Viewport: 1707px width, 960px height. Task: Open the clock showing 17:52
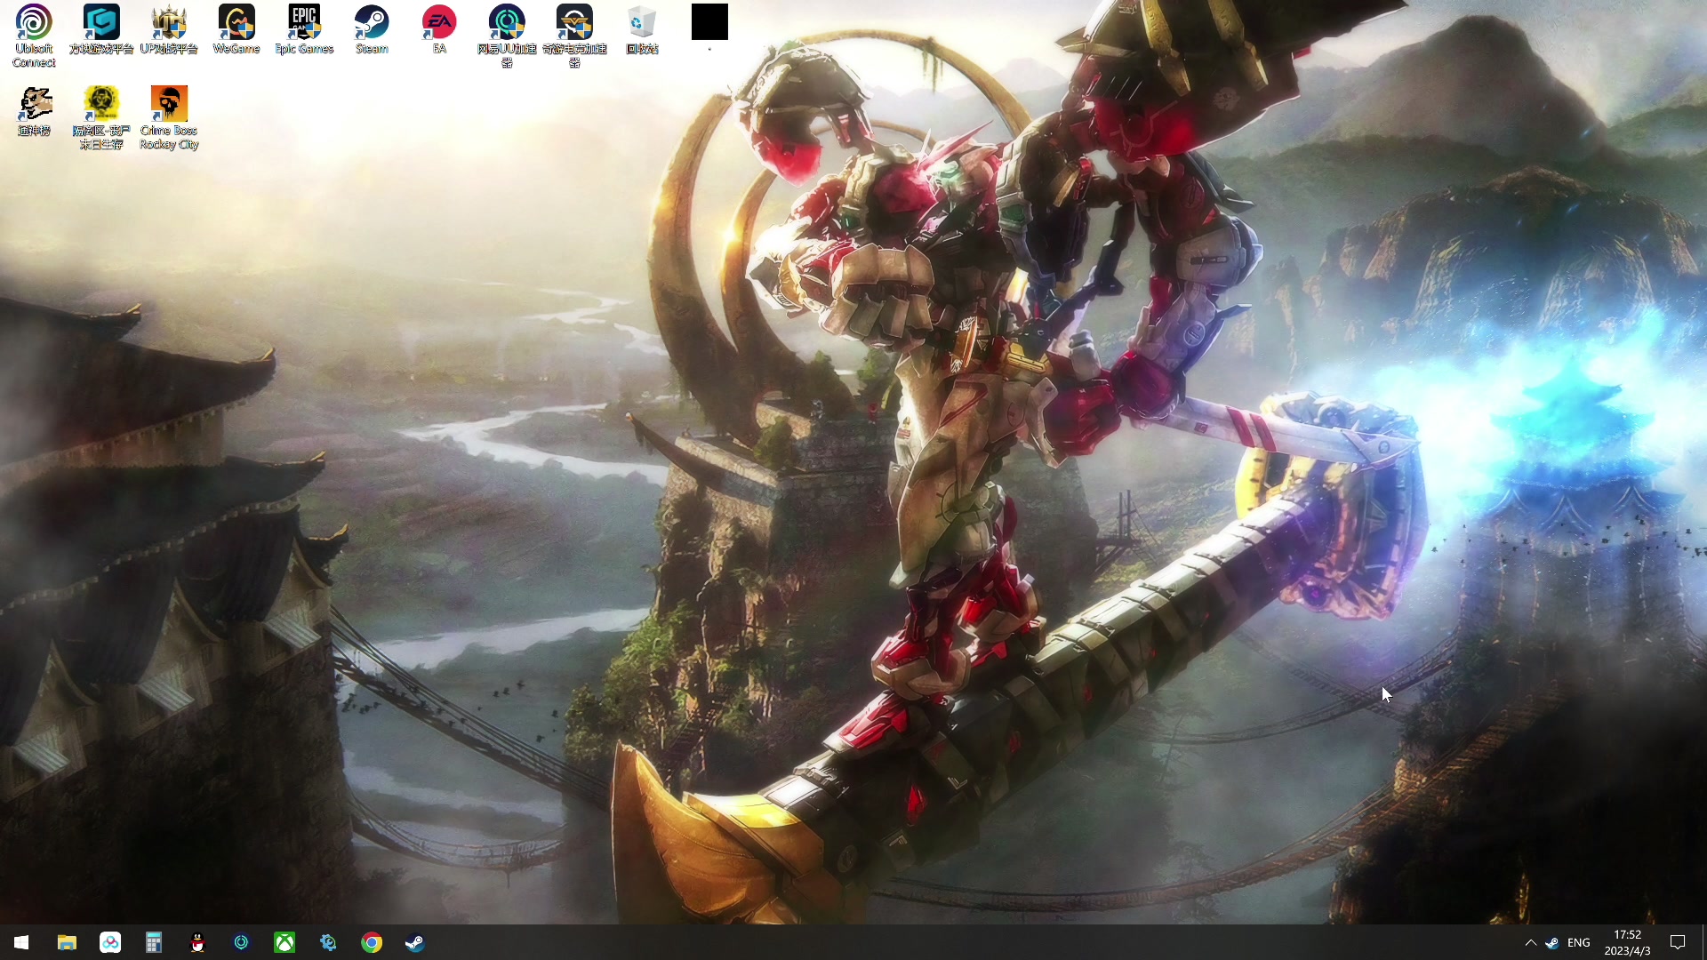pos(1627,942)
